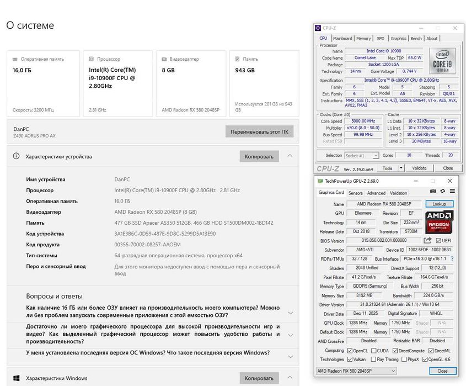Screen dimensions: 466x386
Task: Toggle the DirectCompute checkbox
Action: coord(395,351)
